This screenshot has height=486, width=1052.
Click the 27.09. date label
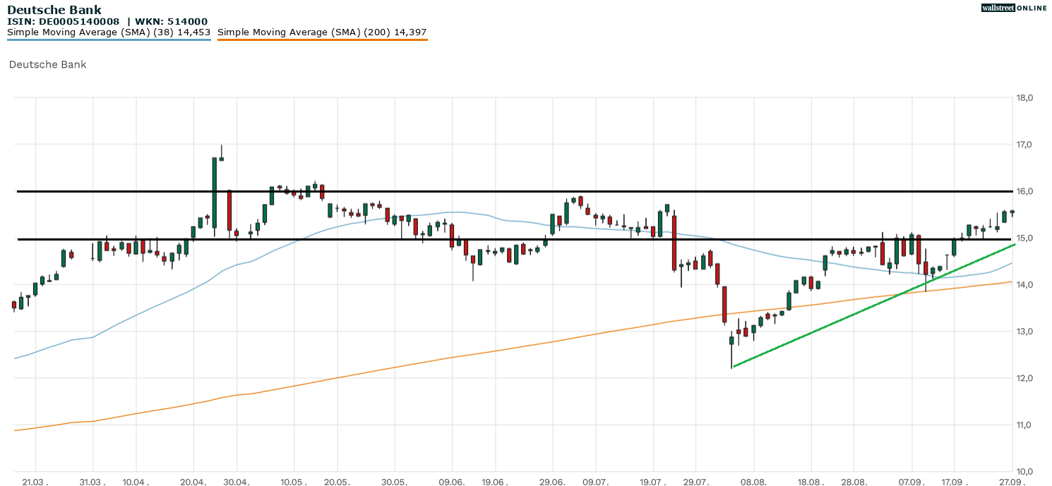click(x=1012, y=482)
